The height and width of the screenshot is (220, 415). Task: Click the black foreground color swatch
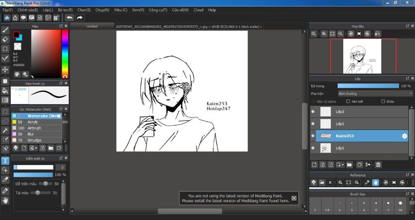pyautogui.click(x=16, y=35)
